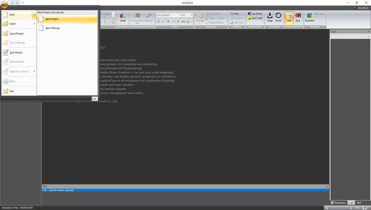The height and width of the screenshot is (210, 371).
Task: Open the font name dropdown
Action: (180, 15)
